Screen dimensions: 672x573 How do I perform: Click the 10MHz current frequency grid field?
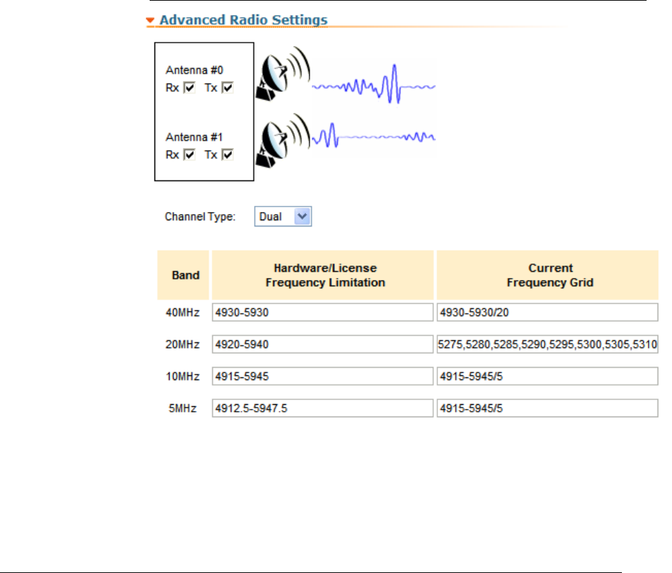click(547, 376)
